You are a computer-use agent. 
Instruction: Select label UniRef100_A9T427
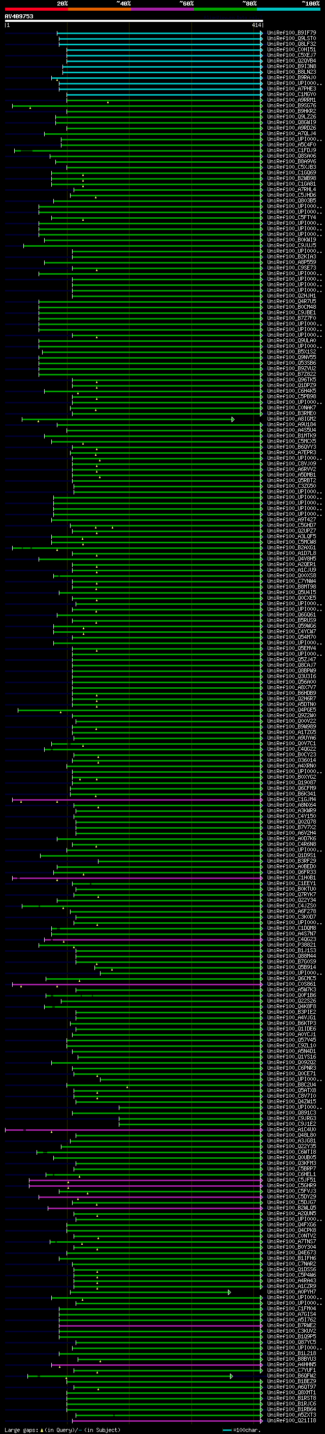tap(291, 519)
